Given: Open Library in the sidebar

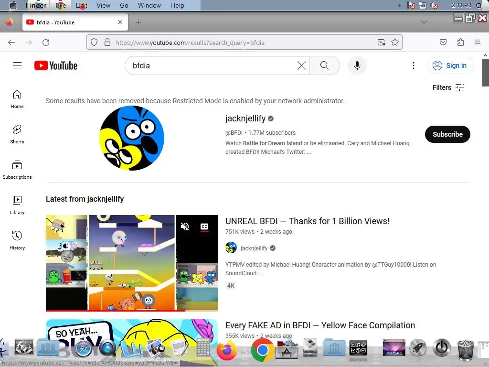Looking at the screenshot, I should click(17, 205).
